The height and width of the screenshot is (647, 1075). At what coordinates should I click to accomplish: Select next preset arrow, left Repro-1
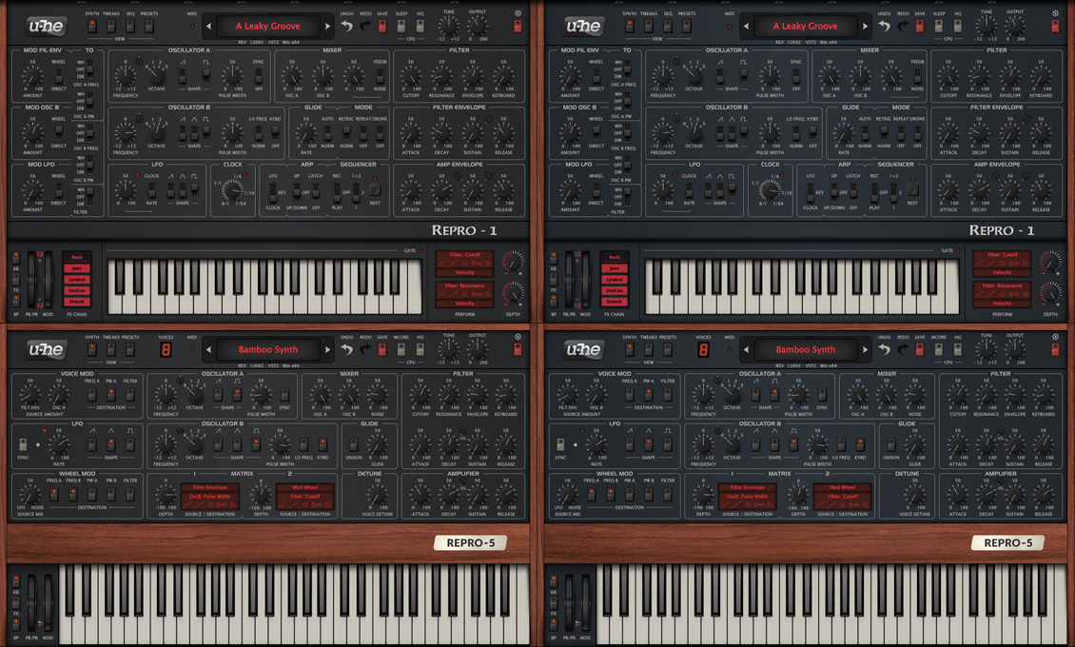[x=327, y=26]
